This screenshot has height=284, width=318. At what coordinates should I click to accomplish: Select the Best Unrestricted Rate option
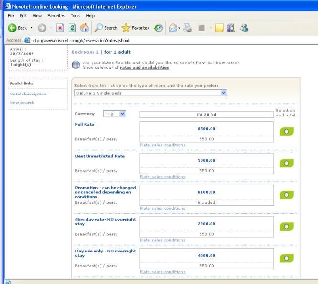(286, 163)
